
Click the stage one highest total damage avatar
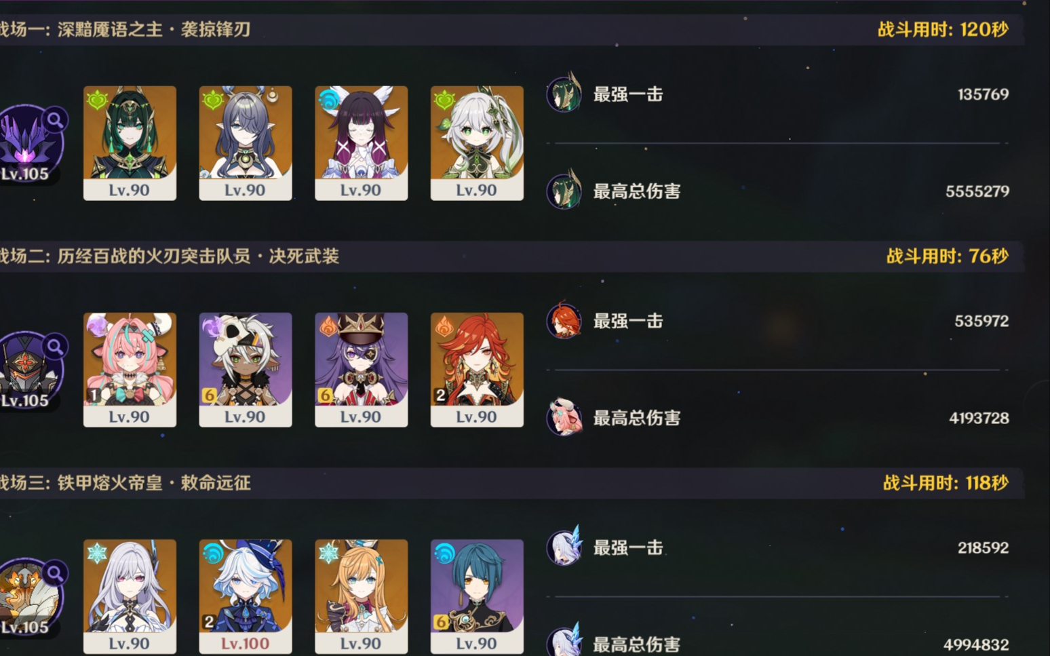point(564,190)
